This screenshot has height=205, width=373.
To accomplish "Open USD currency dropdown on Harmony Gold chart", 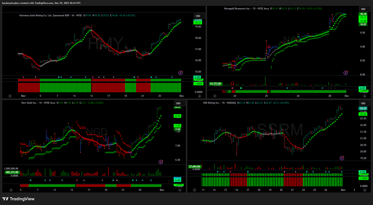I will click(x=199, y=16).
